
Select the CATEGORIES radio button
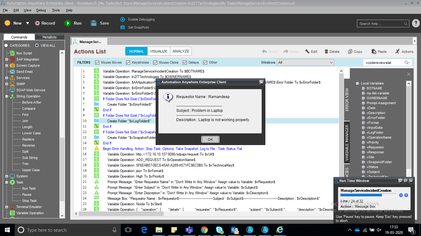[6, 45]
